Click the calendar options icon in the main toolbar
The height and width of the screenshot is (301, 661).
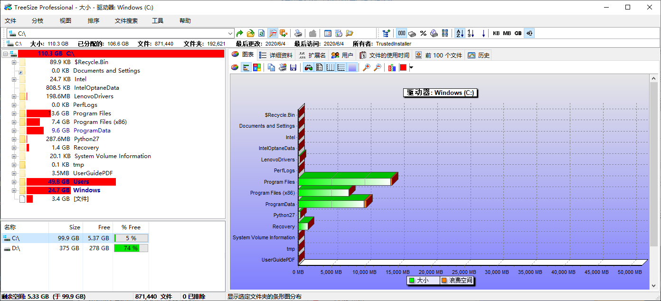coord(328,33)
